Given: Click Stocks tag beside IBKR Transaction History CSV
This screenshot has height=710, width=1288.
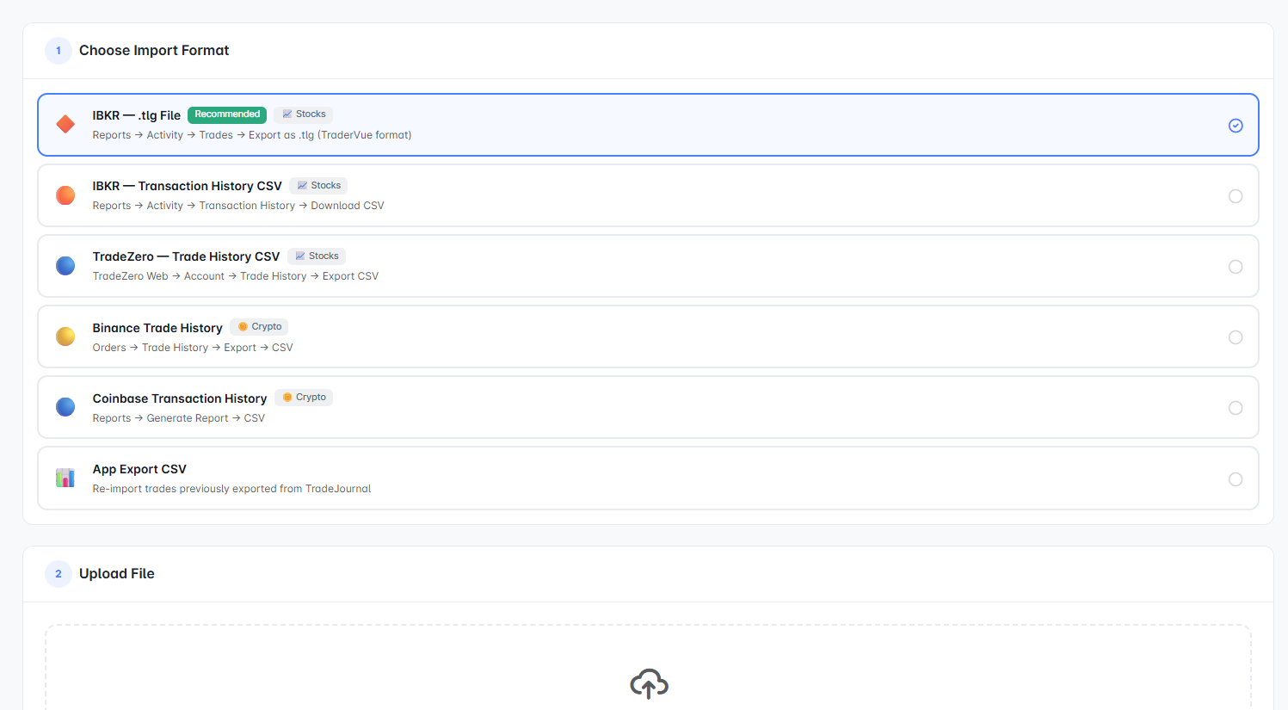Looking at the screenshot, I should pyautogui.click(x=318, y=186).
